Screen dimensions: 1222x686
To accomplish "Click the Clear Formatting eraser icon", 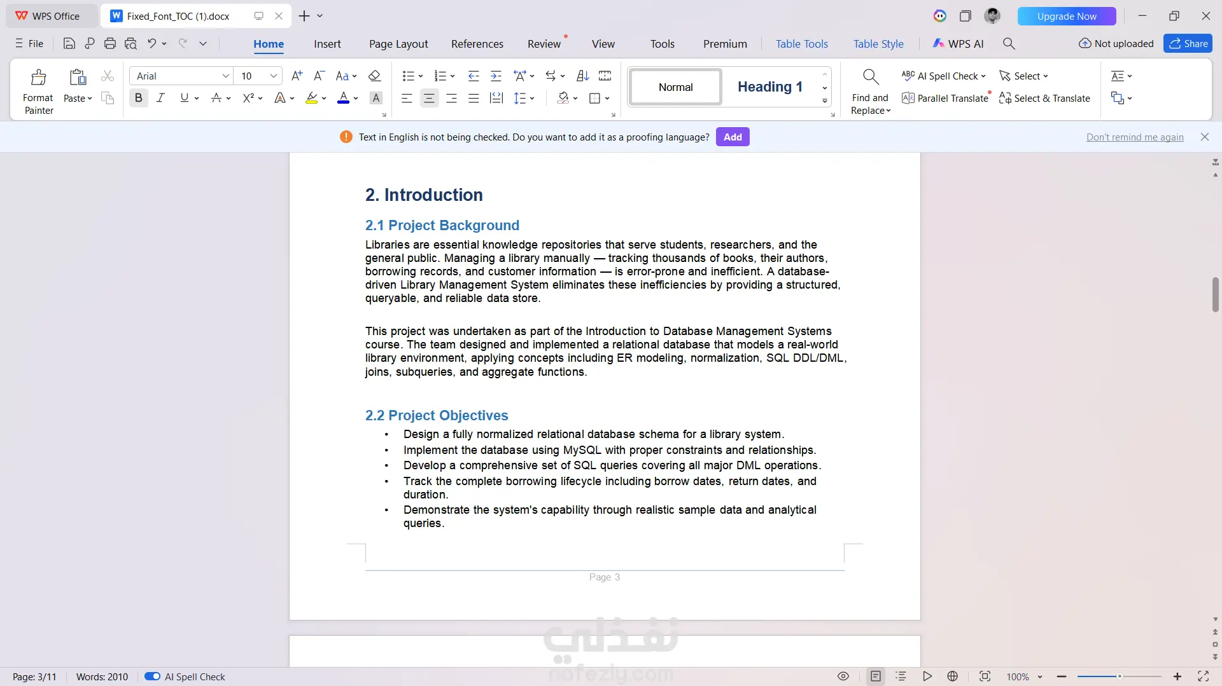I will pyautogui.click(x=375, y=76).
